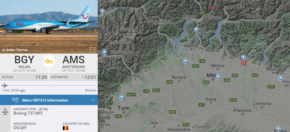Click the yellow flight status plane icon
Screen dimensions: 290x132
[x=49, y=61]
